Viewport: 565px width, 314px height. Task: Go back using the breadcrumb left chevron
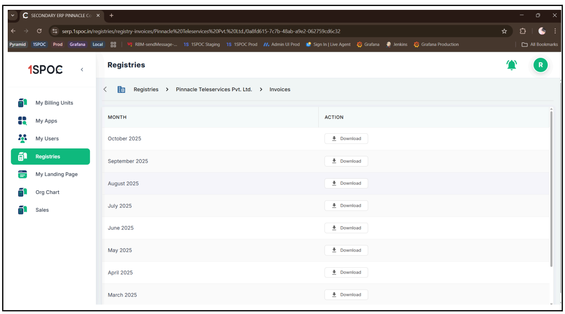pos(105,90)
